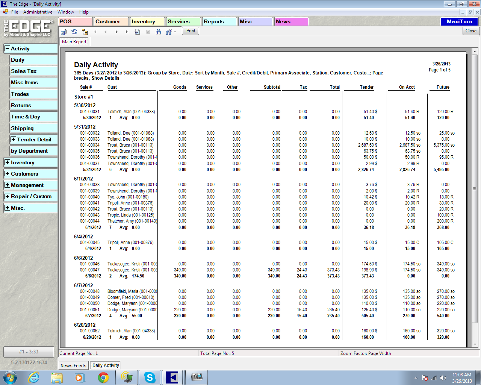481x385 pixels.
Task: Open Skype from the taskbar
Action: click(x=150, y=377)
